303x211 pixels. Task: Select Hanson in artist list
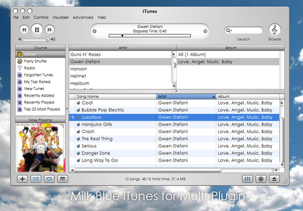coord(120,69)
